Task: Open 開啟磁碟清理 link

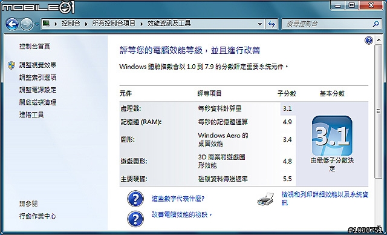Action: point(37,102)
